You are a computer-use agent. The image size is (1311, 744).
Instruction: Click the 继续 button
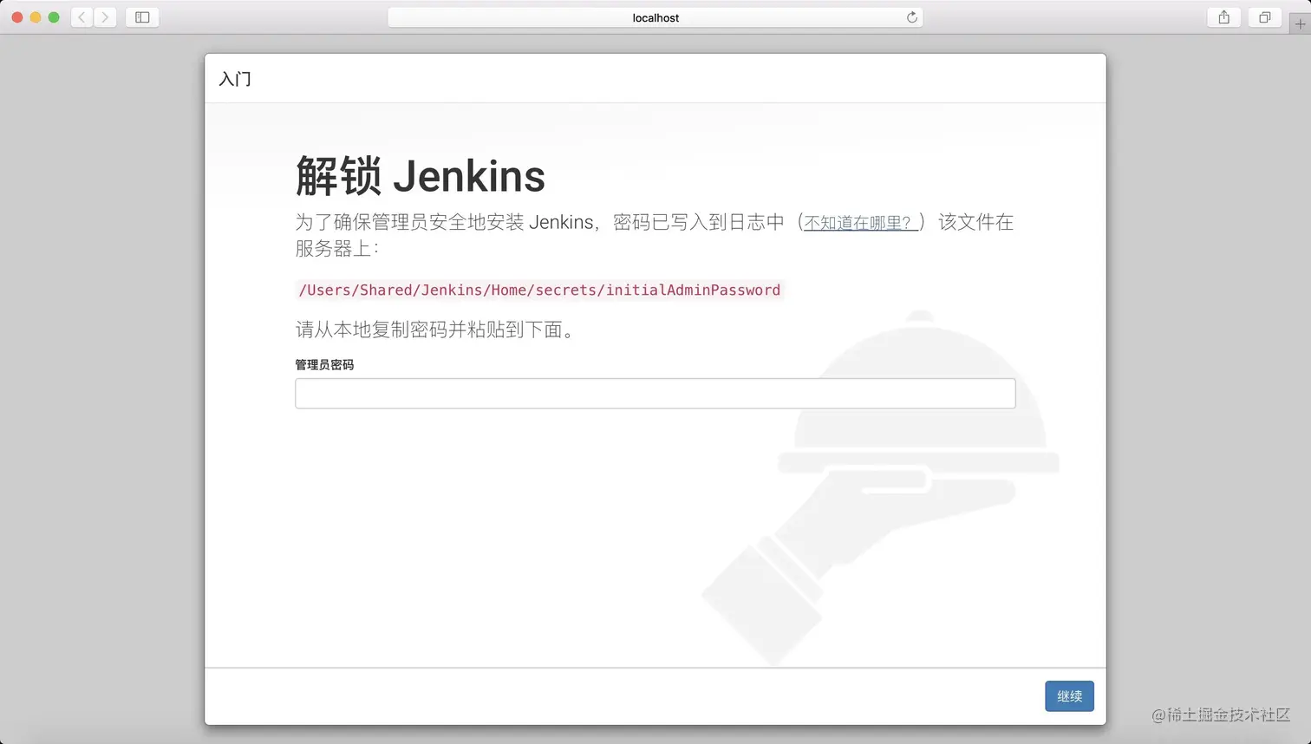point(1069,696)
